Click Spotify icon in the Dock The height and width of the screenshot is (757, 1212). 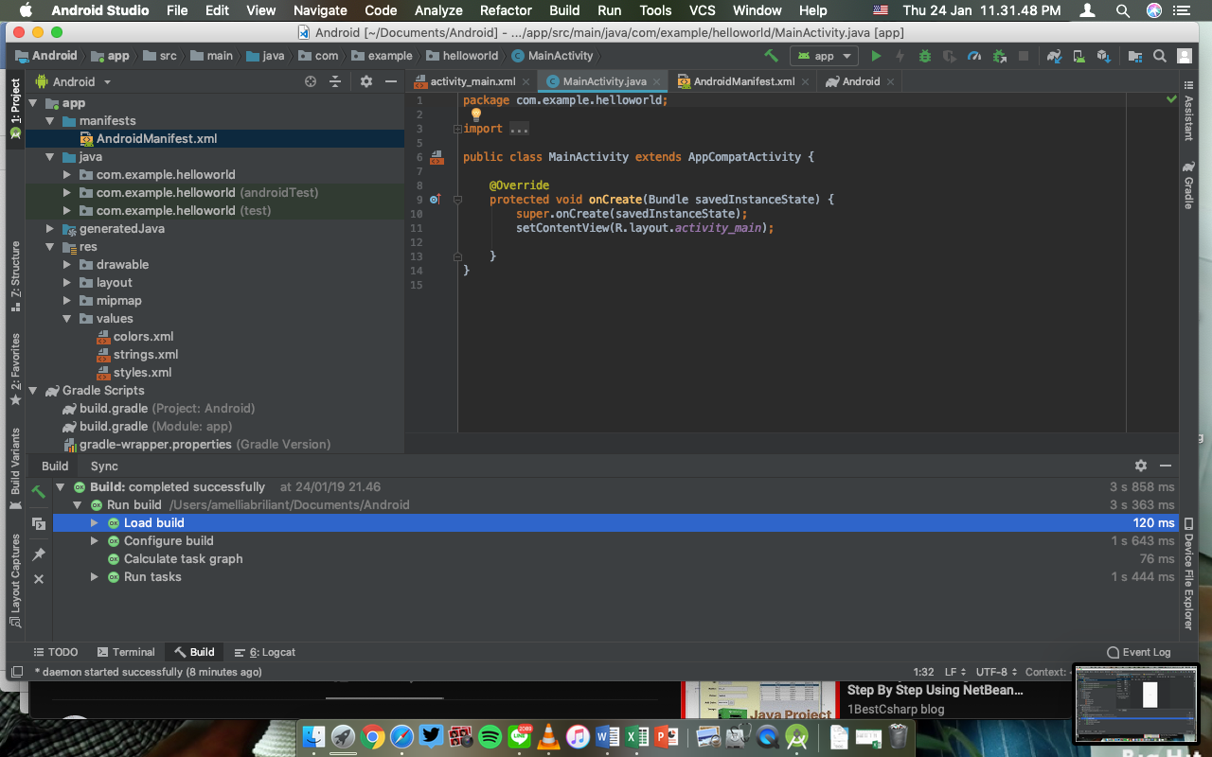click(490, 736)
